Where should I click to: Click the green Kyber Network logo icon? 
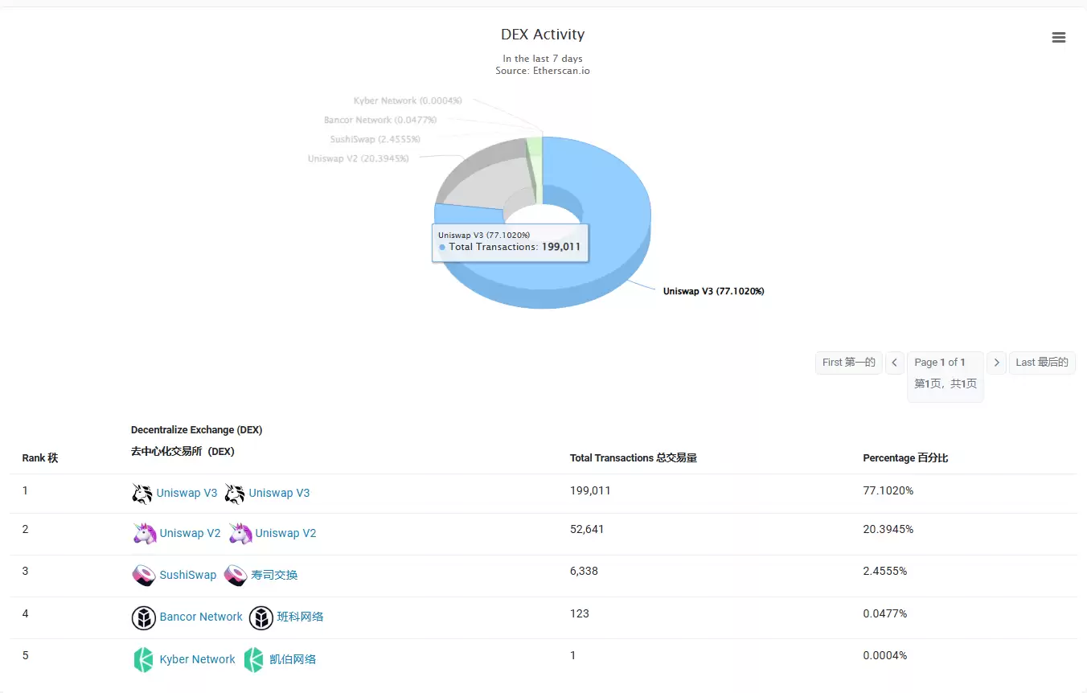tap(143, 660)
